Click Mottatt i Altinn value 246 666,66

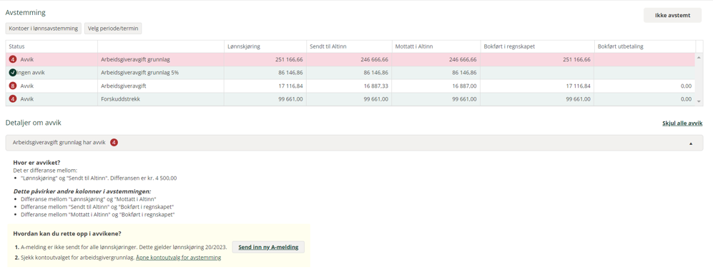point(463,59)
